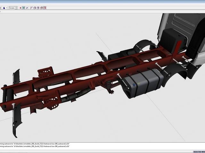205x153 pixels.
Task: Toggle the X axis constraint
Action: pos(20,8)
